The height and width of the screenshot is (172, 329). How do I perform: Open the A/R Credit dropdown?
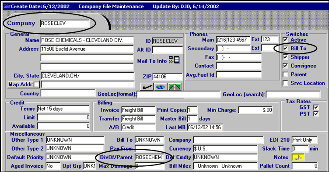(138, 127)
